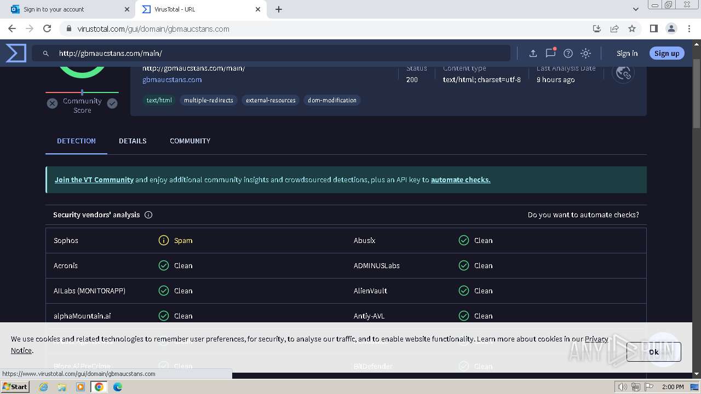
Task: Click the browser back arrow
Action: click(x=12, y=28)
